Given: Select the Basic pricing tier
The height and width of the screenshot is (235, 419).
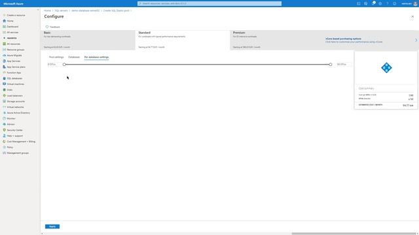Looking at the screenshot, I should [x=88, y=40].
